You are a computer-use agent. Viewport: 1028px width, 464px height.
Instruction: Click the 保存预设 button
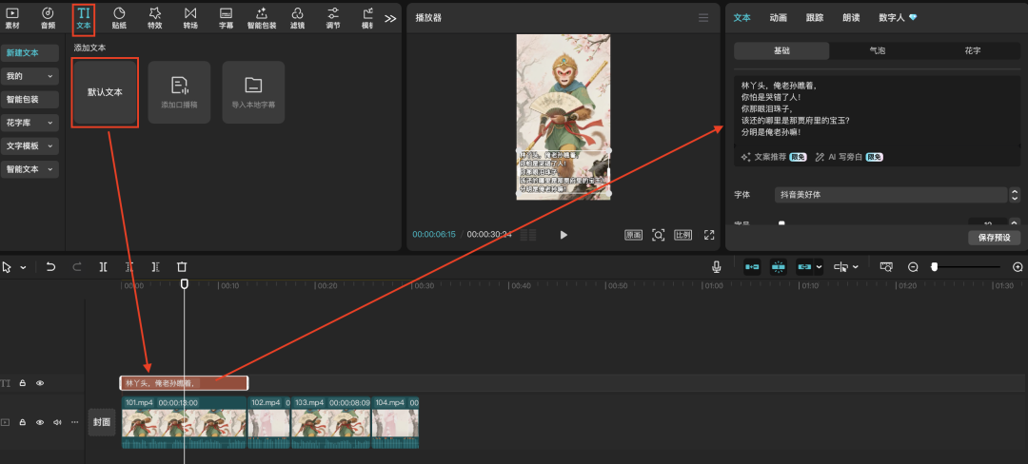tap(995, 238)
